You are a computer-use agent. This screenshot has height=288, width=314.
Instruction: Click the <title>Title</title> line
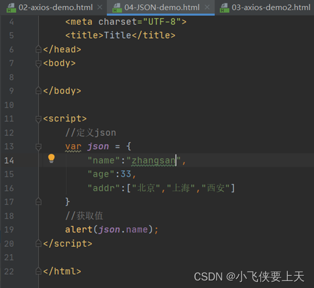point(120,35)
